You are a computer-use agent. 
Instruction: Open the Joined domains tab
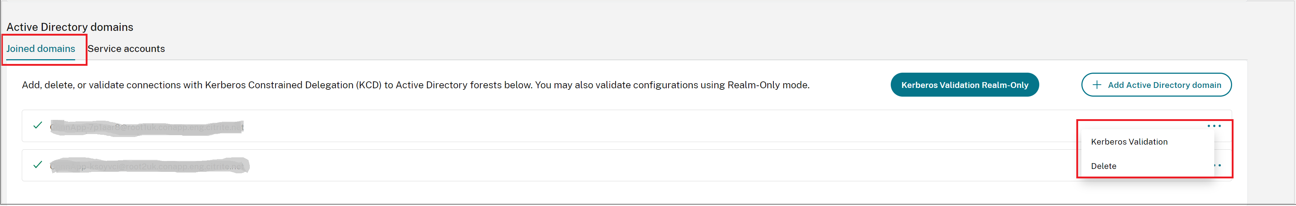point(41,49)
